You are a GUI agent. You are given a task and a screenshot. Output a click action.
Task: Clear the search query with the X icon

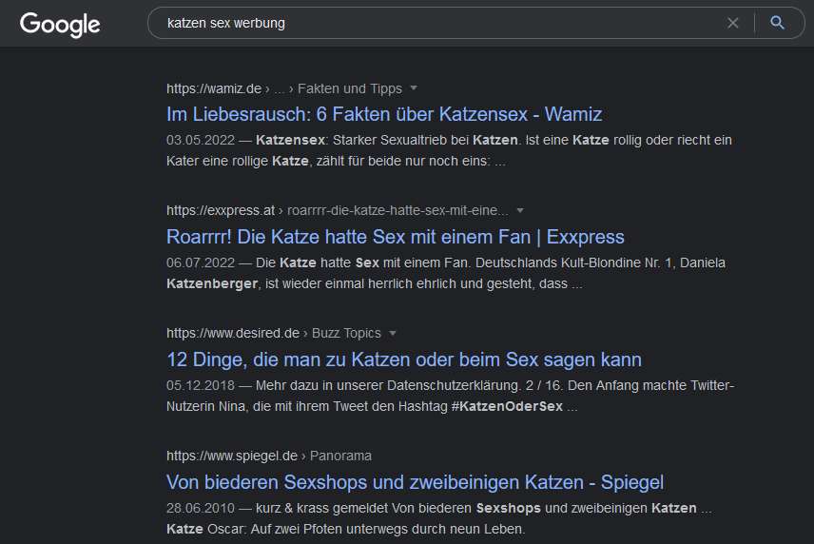pyautogui.click(x=732, y=23)
